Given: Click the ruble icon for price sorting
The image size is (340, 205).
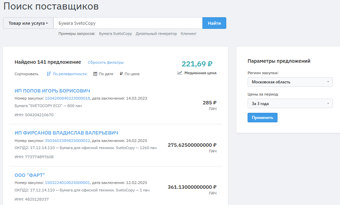Looking at the screenshot, I should point(121,74).
